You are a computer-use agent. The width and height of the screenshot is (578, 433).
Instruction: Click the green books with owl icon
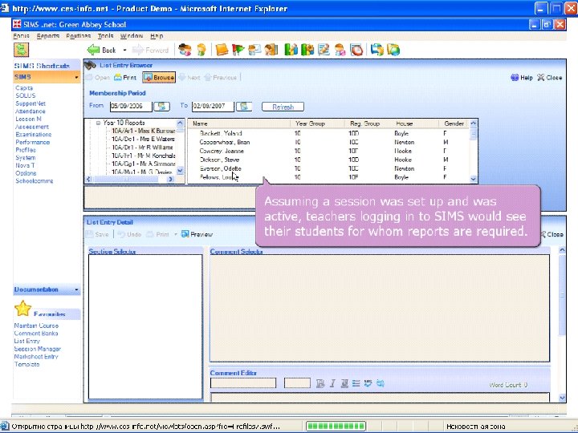pyautogui.click(x=307, y=50)
